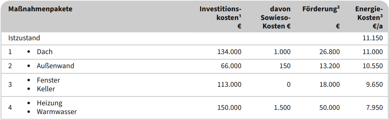Click the Keller measure entry
The width and height of the screenshot is (389, 120).
[x=46, y=89]
